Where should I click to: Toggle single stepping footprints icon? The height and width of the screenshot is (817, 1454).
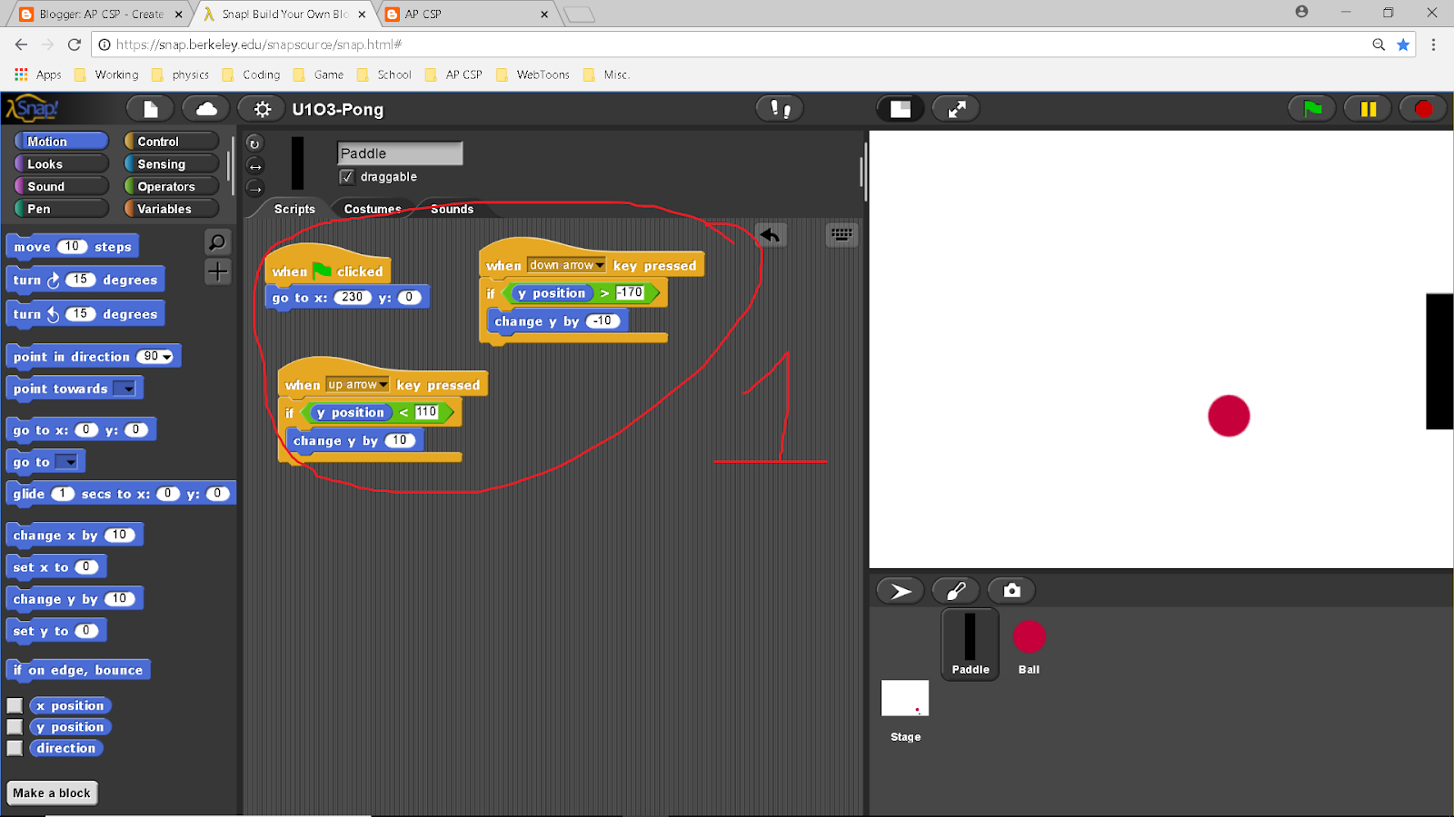pyautogui.click(x=781, y=109)
